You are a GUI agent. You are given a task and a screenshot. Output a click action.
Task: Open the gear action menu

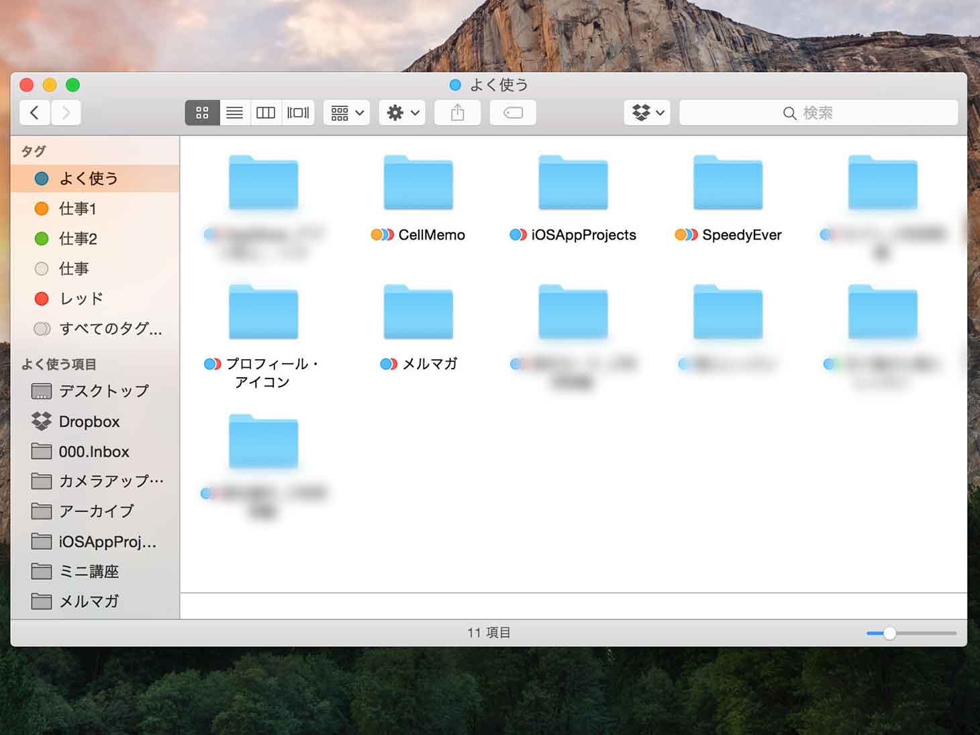[402, 113]
